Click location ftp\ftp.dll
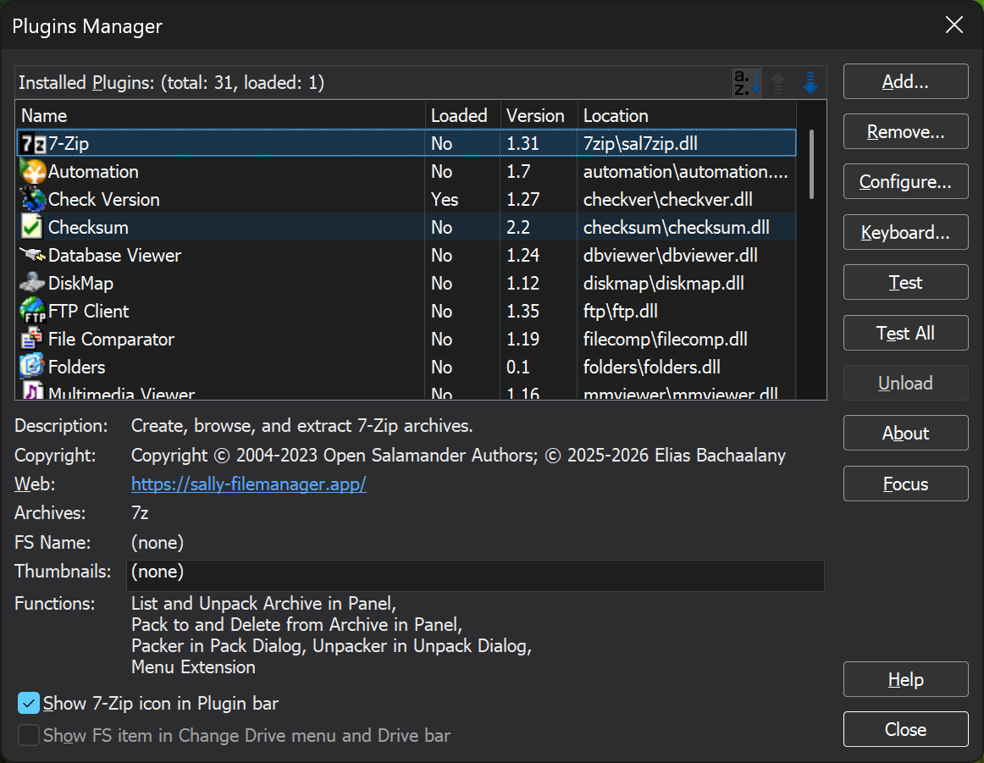 coord(621,312)
